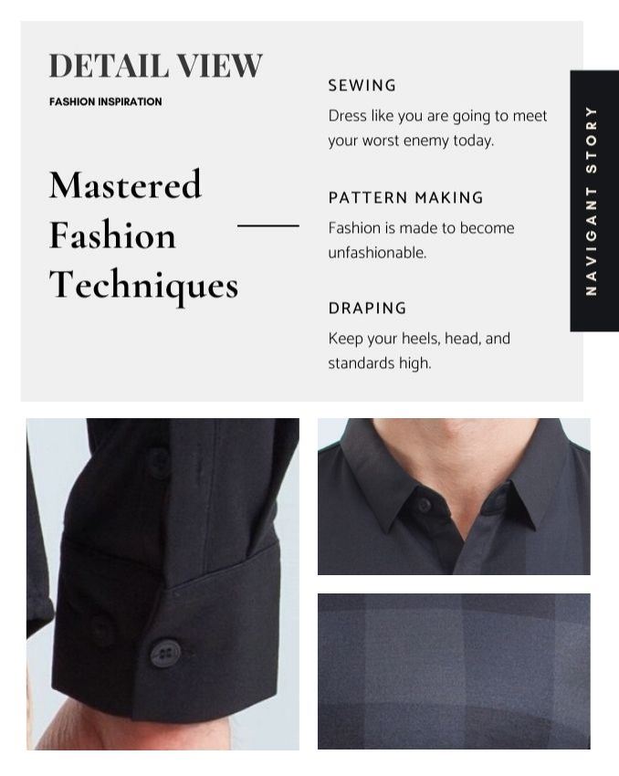Image resolution: width=619 pixels, height=776 pixels.
Task: Open the shirt sleeve cuff photo
Action: [163, 584]
